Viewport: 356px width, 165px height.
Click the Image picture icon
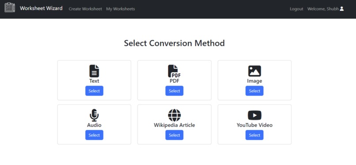[x=254, y=71]
